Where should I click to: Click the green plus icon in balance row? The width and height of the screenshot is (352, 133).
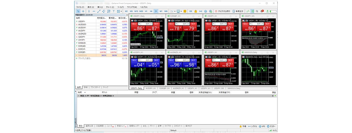pyautogui.click(x=275, y=96)
